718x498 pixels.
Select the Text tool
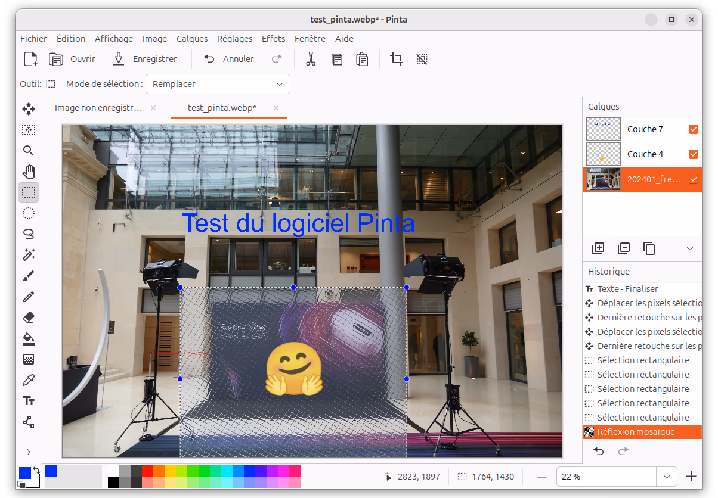[29, 401]
